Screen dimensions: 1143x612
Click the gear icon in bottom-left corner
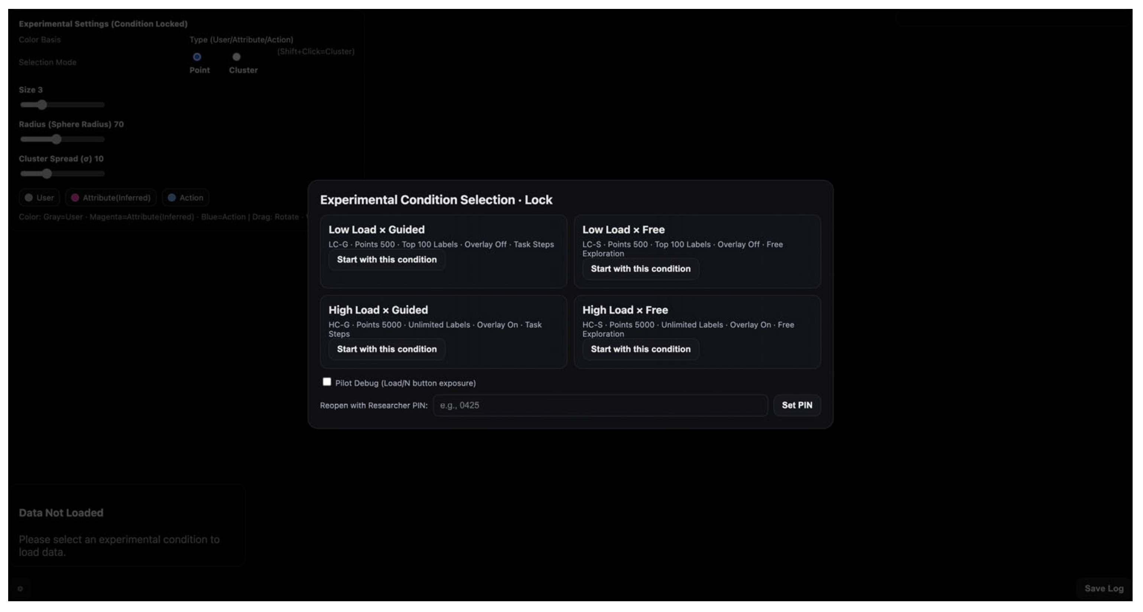pyautogui.click(x=20, y=589)
